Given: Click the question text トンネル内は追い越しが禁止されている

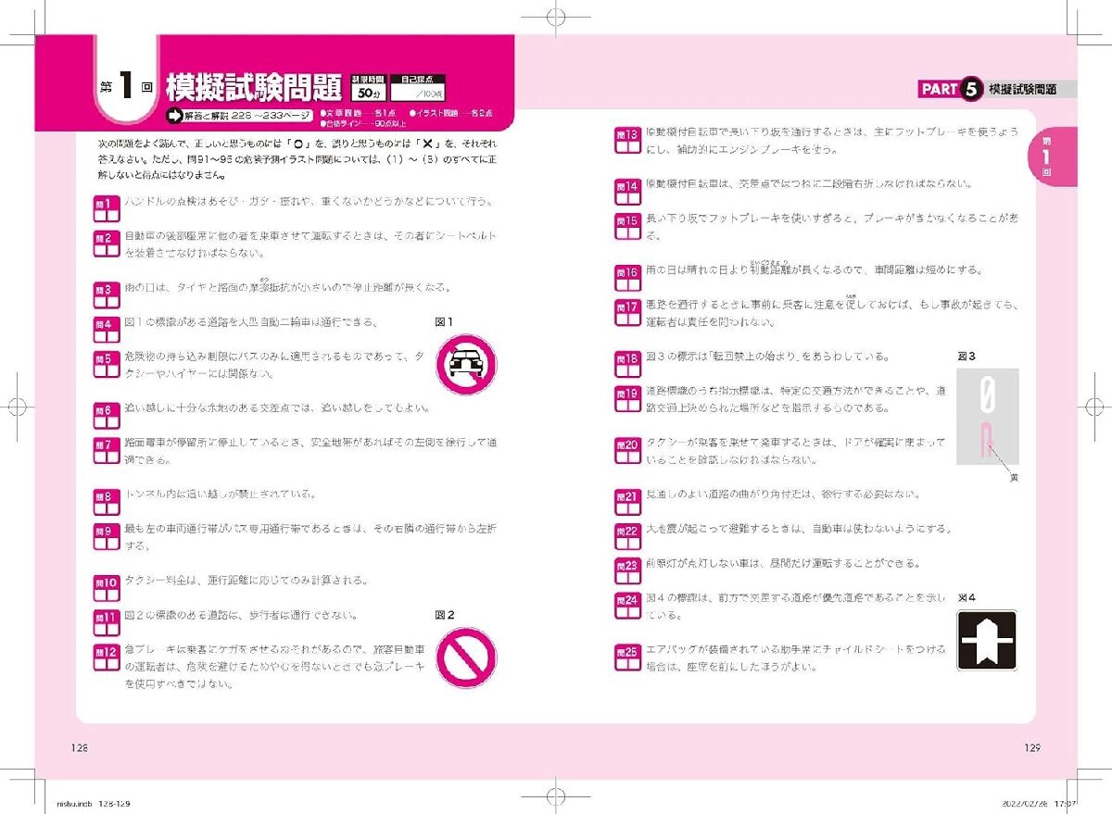Looking at the screenshot, I should point(220,495).
